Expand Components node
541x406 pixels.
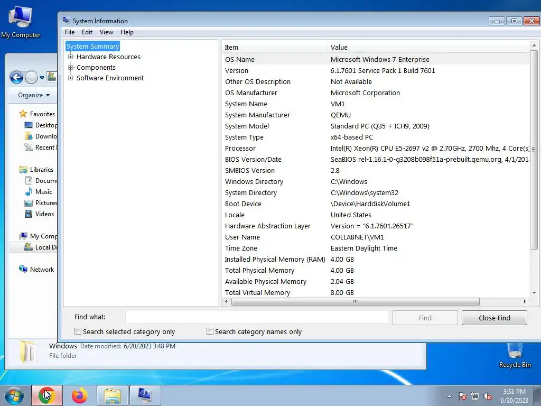[x=70, y=67]
